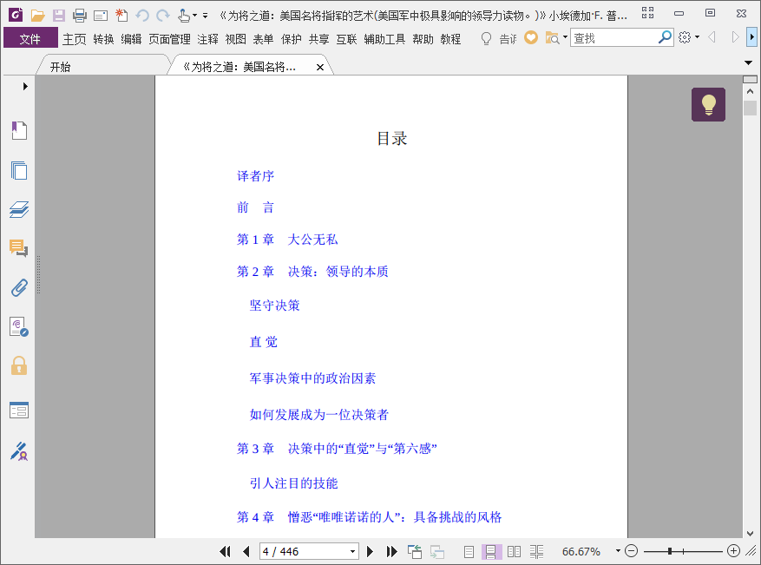The height and width of the screenshot is (565, 761).
Task: Open the comments panel in sidebar
Action: [19, 248]
